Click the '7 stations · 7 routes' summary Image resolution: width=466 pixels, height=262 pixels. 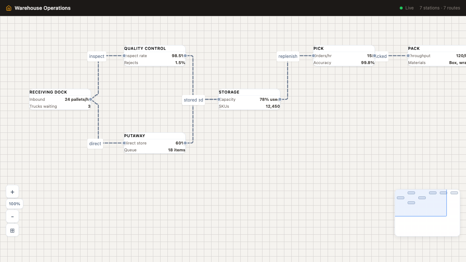point(439,8)
